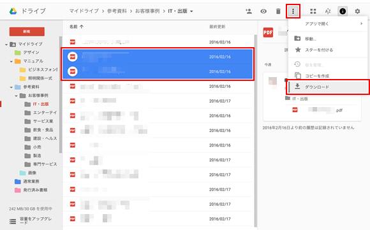
Task: Open the 照明関係一式 folder
Action: point(40,78)
